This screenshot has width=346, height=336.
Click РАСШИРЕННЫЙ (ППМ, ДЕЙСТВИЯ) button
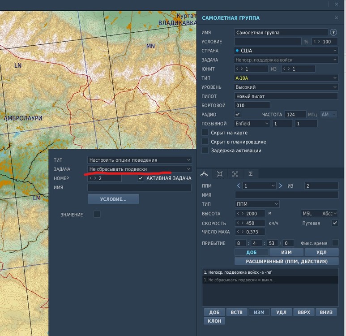click(286, 261)
